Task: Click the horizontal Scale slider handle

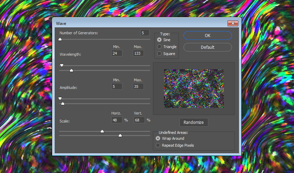Action: click(x=102, y=131)
